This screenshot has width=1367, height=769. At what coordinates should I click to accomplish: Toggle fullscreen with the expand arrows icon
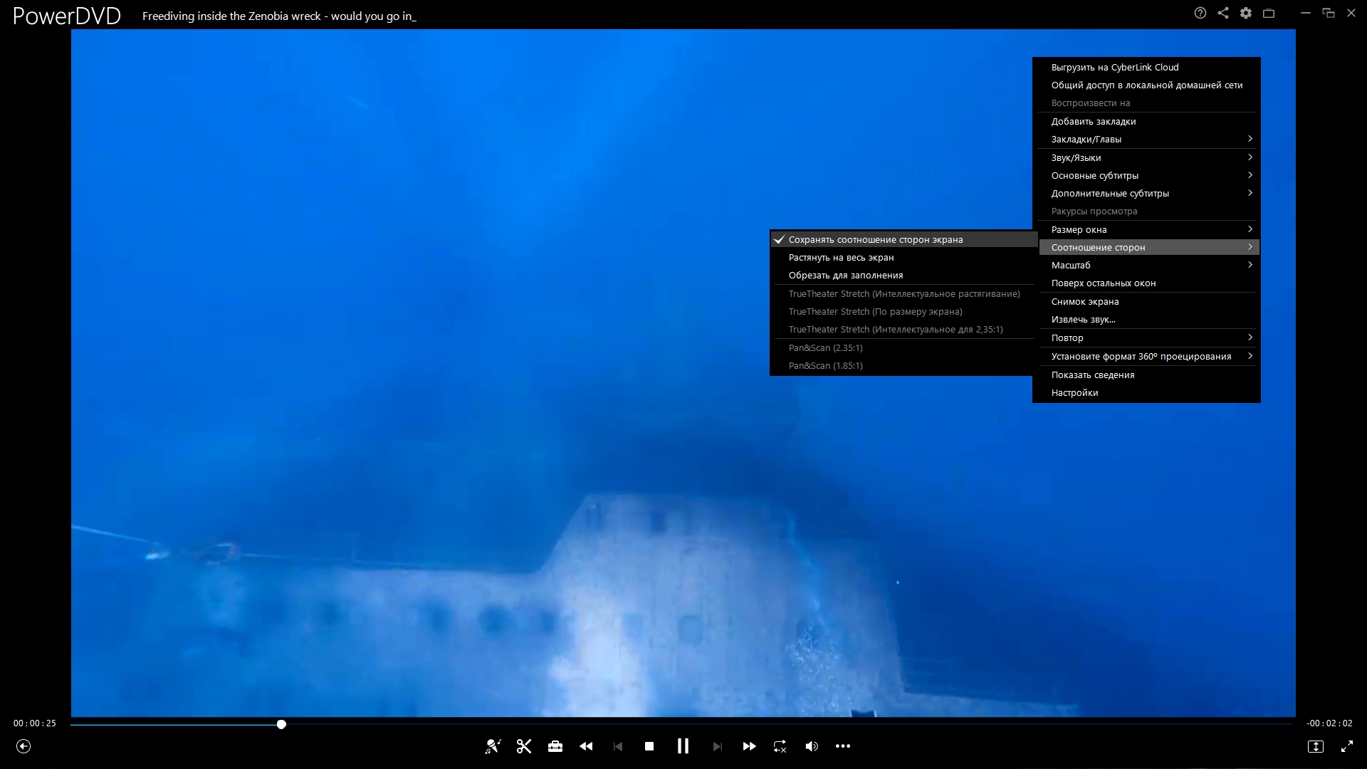pyautogui.click(x=1347, y=746)
